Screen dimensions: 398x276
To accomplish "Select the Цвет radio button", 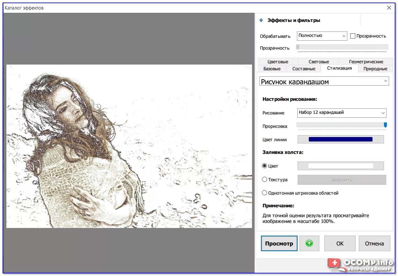I will (264, 166).
